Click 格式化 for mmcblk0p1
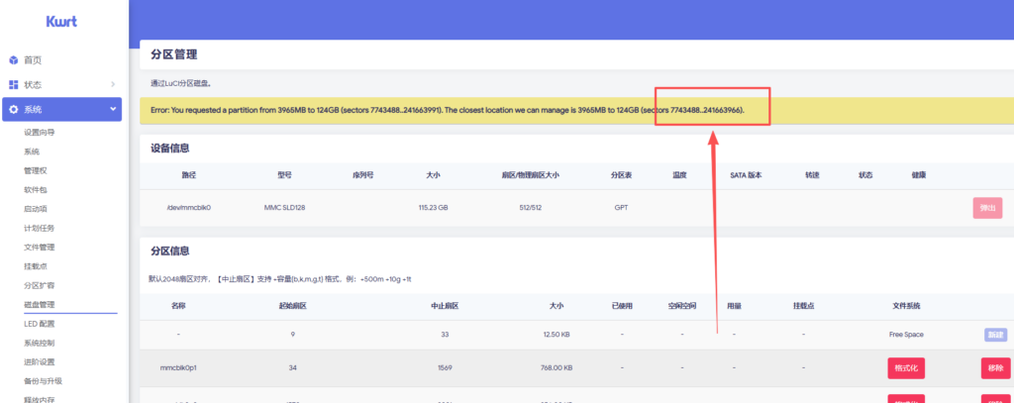 (906, 368)
